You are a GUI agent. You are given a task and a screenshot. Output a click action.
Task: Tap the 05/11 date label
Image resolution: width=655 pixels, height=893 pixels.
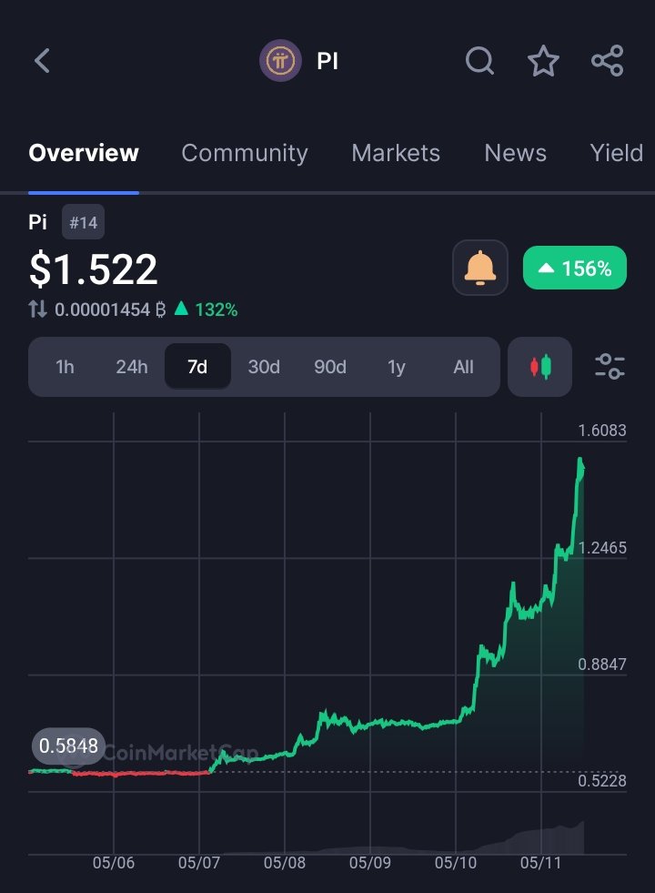[x=540, y=863]
